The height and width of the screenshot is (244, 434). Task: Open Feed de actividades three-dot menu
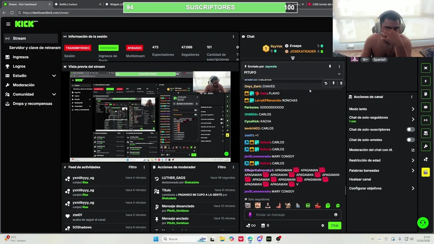[144, 167]
